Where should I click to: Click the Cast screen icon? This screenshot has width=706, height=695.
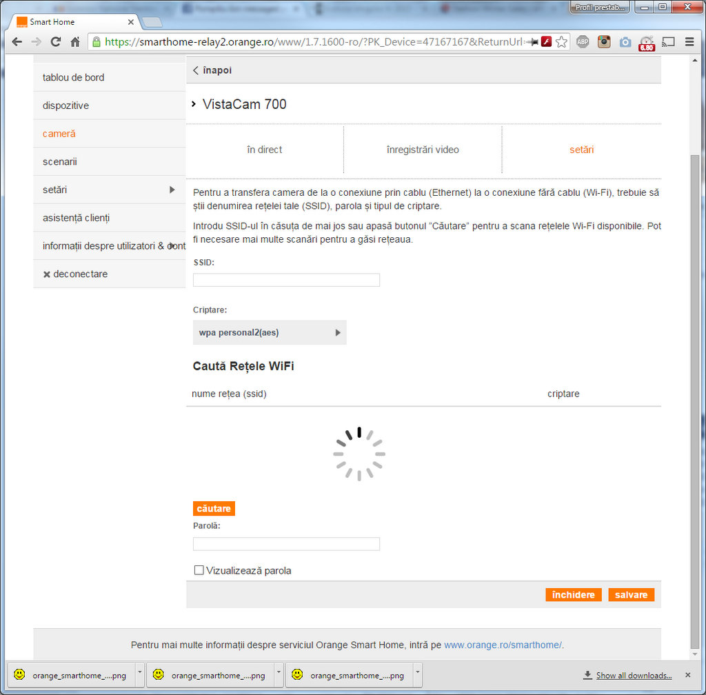668,42
